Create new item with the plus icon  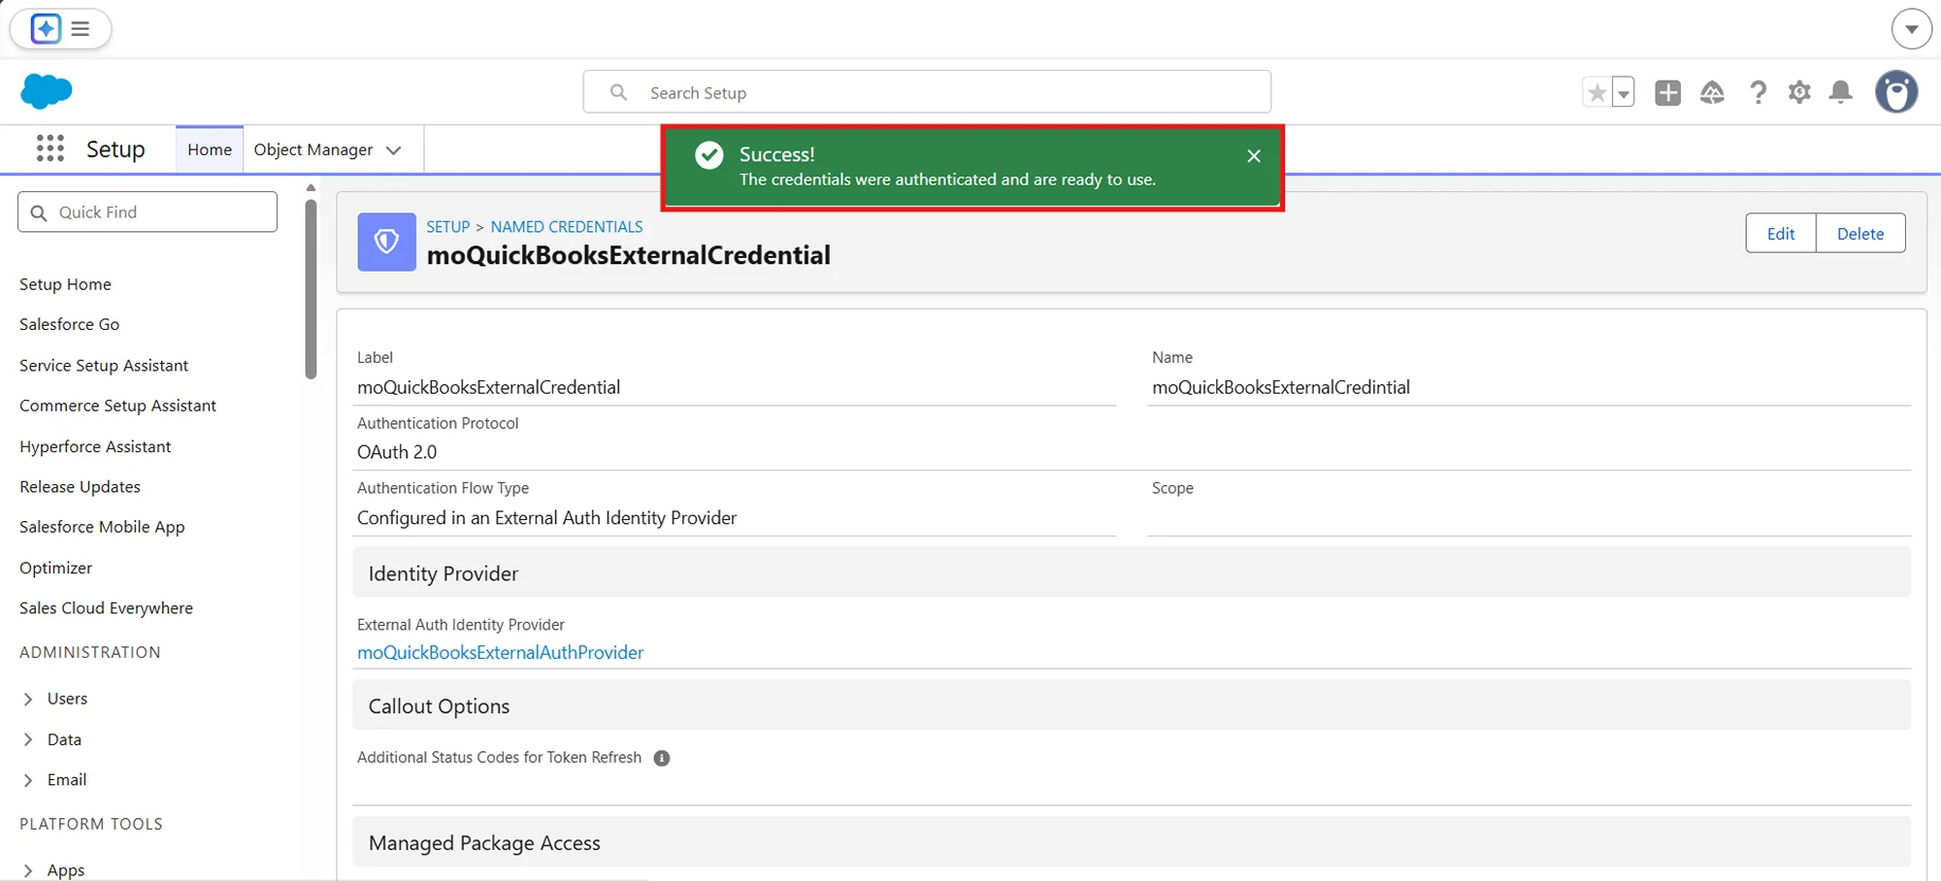[x=1668, y=92]
